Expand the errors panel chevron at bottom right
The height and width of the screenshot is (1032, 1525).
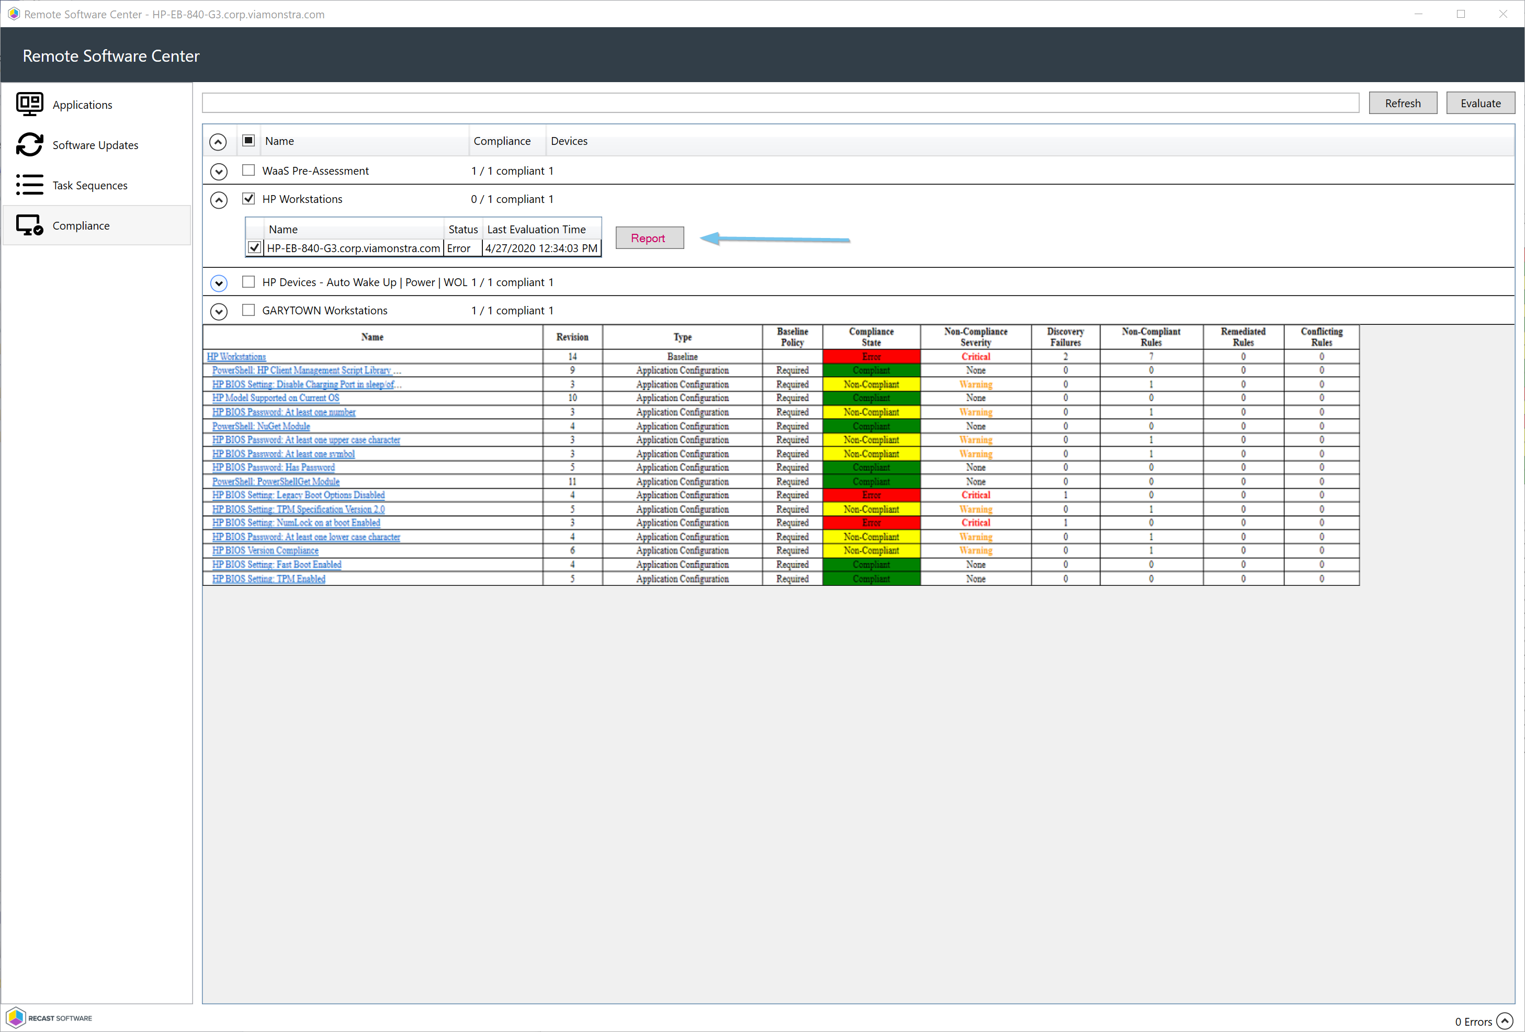point(1505,1021)
